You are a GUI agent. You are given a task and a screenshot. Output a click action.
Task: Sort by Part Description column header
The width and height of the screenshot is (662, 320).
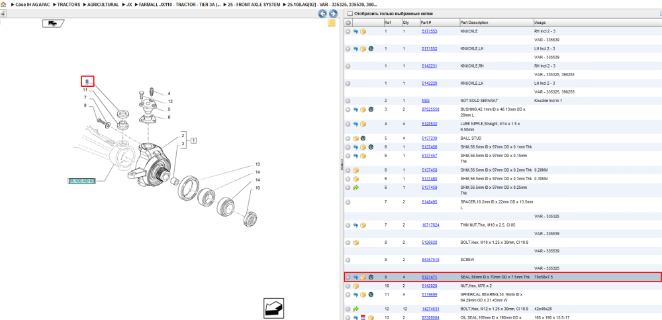[475, 23]
